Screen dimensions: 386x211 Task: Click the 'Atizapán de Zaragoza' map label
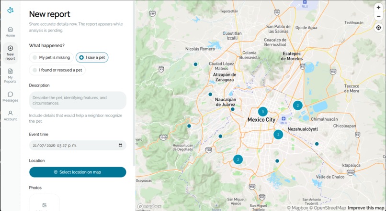(x=225, y=77)
